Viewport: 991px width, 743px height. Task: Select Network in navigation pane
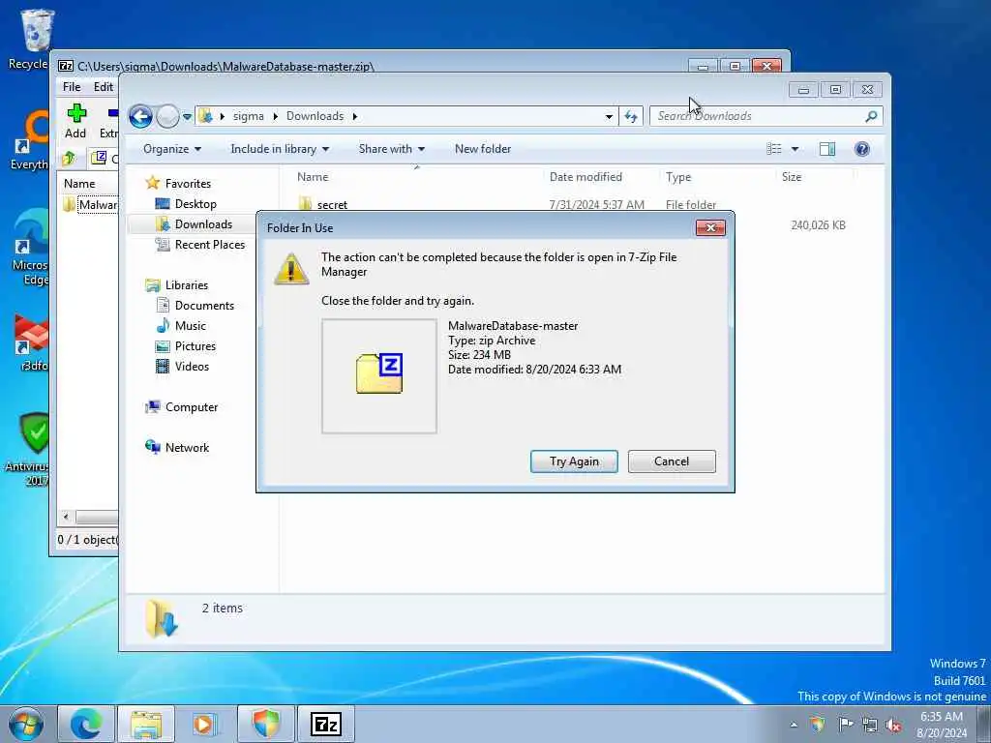point(187,448)
